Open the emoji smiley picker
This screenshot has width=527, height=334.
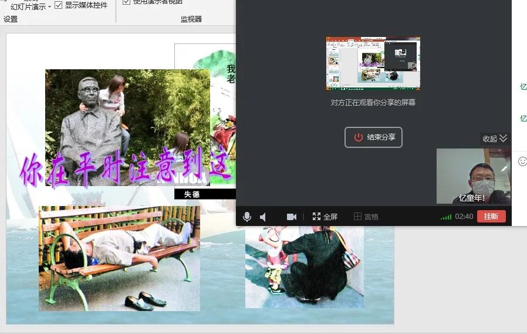522,161
